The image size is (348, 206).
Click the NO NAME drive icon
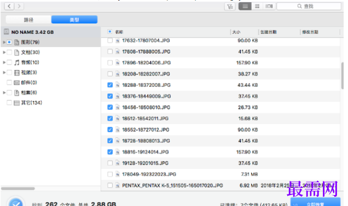click(7, 32)
